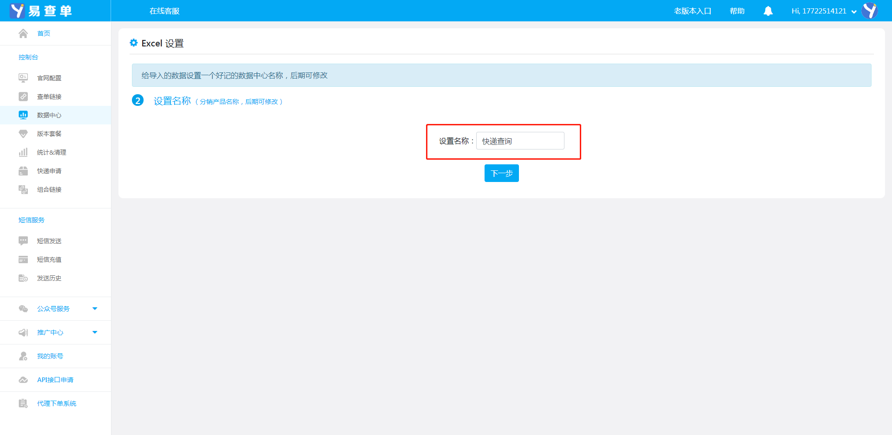The height and width of the screenshot is (435, 892).
Task: Open the account dropdown Hi, 17722514121
Action: 823,11
